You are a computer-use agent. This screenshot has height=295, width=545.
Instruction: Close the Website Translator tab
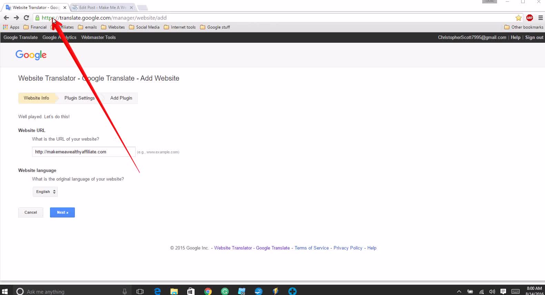(x=65, y=7)
